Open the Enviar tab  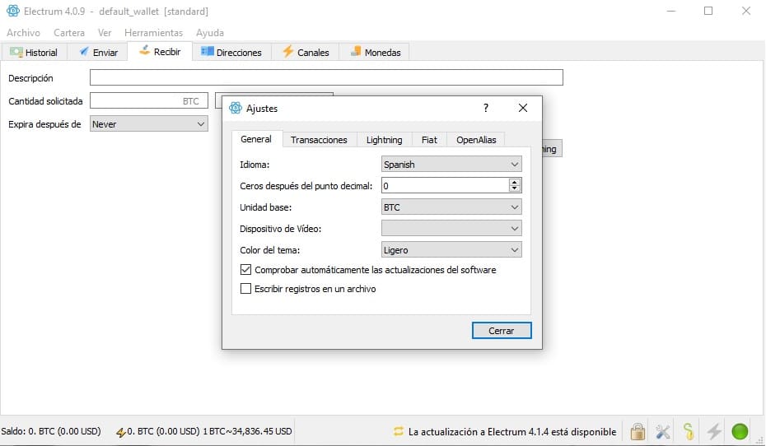click(98, 52)
